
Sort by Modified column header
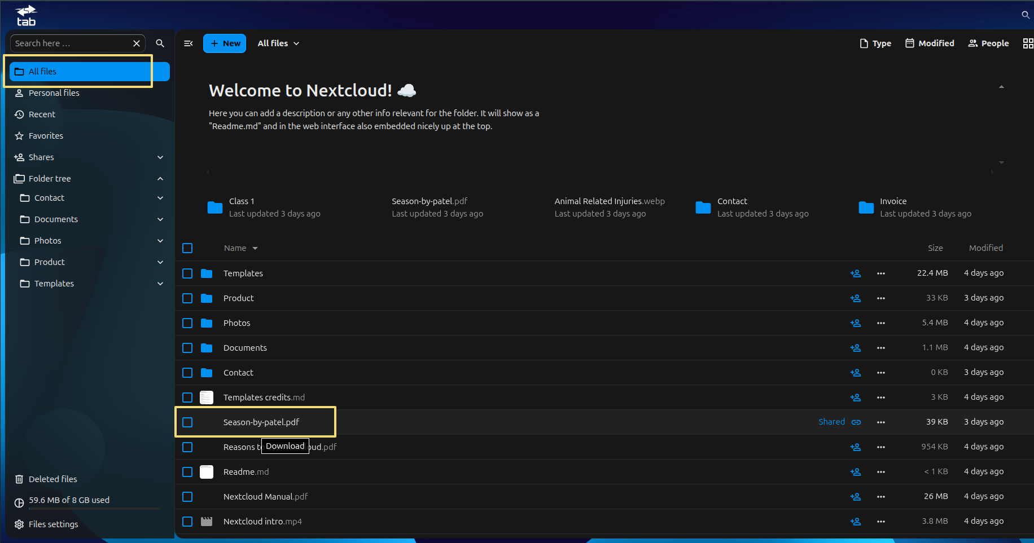(986, 248)
